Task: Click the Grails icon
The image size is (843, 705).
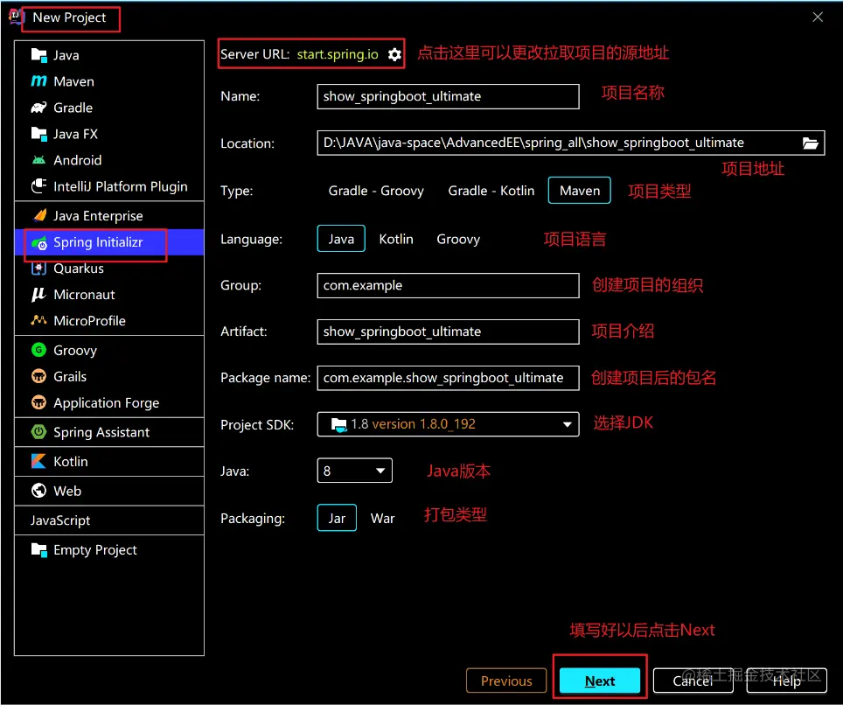Action: pos(38,376)
